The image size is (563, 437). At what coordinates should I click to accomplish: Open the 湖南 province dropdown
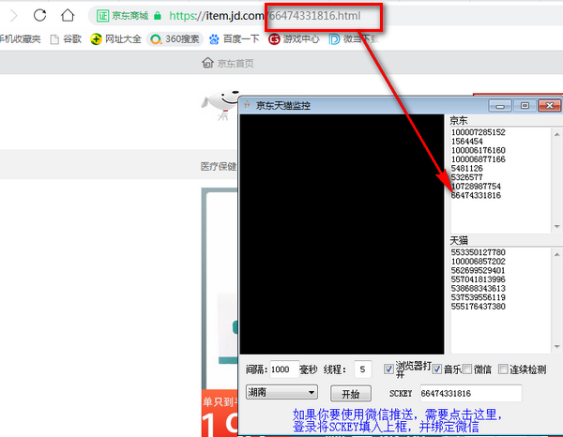pyautogui.click(x=281, y=393)
